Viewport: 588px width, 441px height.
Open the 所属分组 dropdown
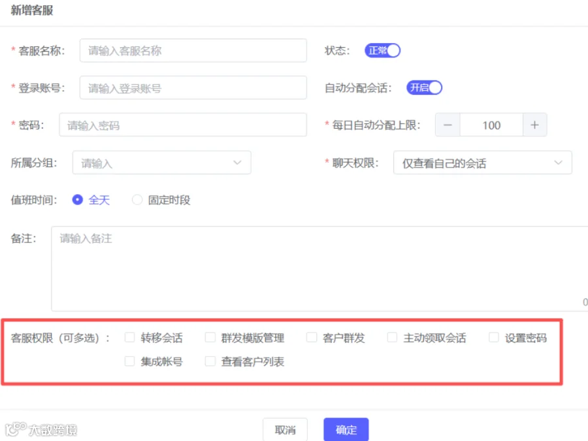(x=161, y=163)
